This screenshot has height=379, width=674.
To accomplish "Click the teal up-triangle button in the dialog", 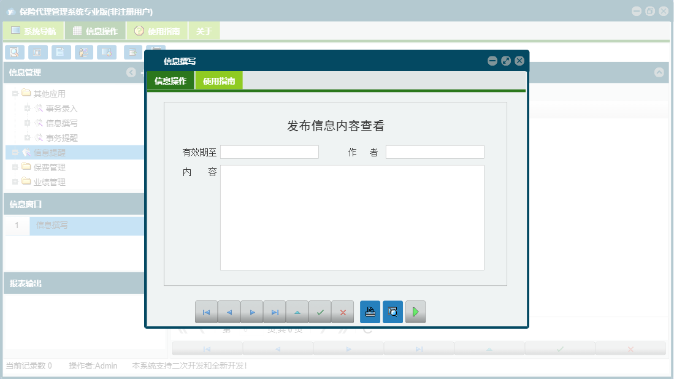I will click(x=297, y=312).
